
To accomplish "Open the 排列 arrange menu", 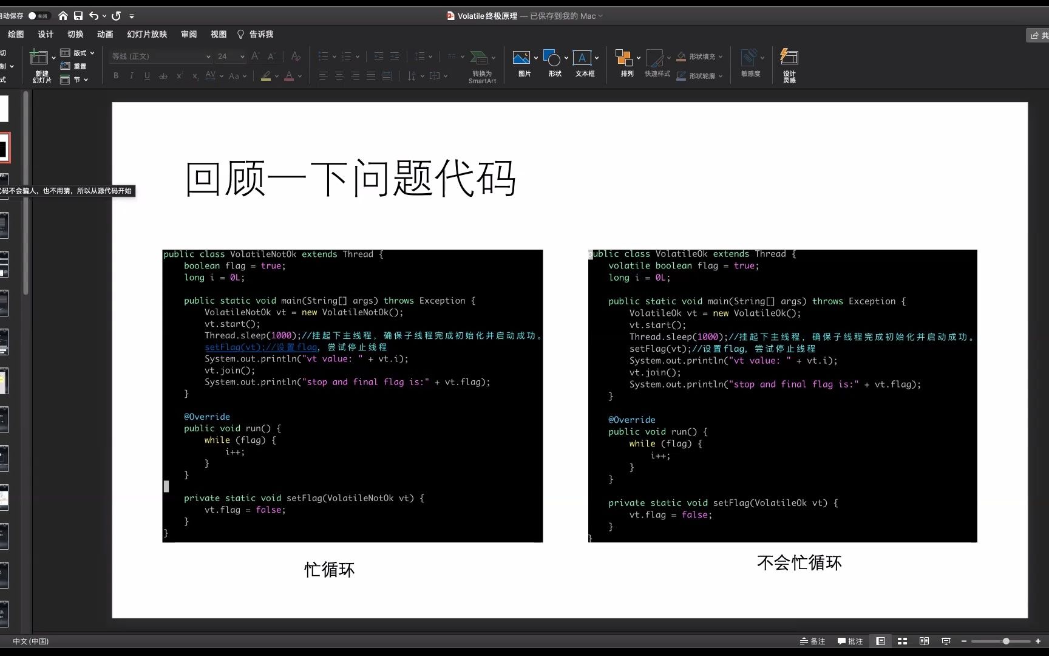I will [x=627, y=63].
